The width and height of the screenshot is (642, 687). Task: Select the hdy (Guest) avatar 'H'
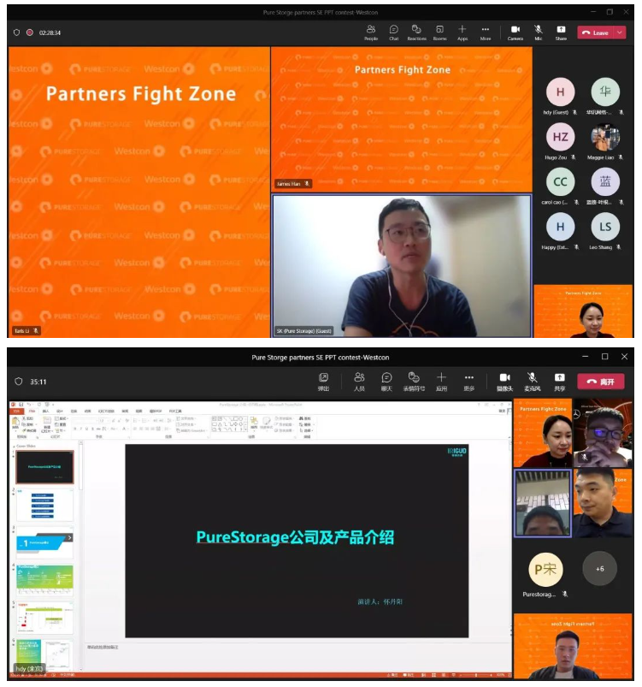click(x=560, y=92)
